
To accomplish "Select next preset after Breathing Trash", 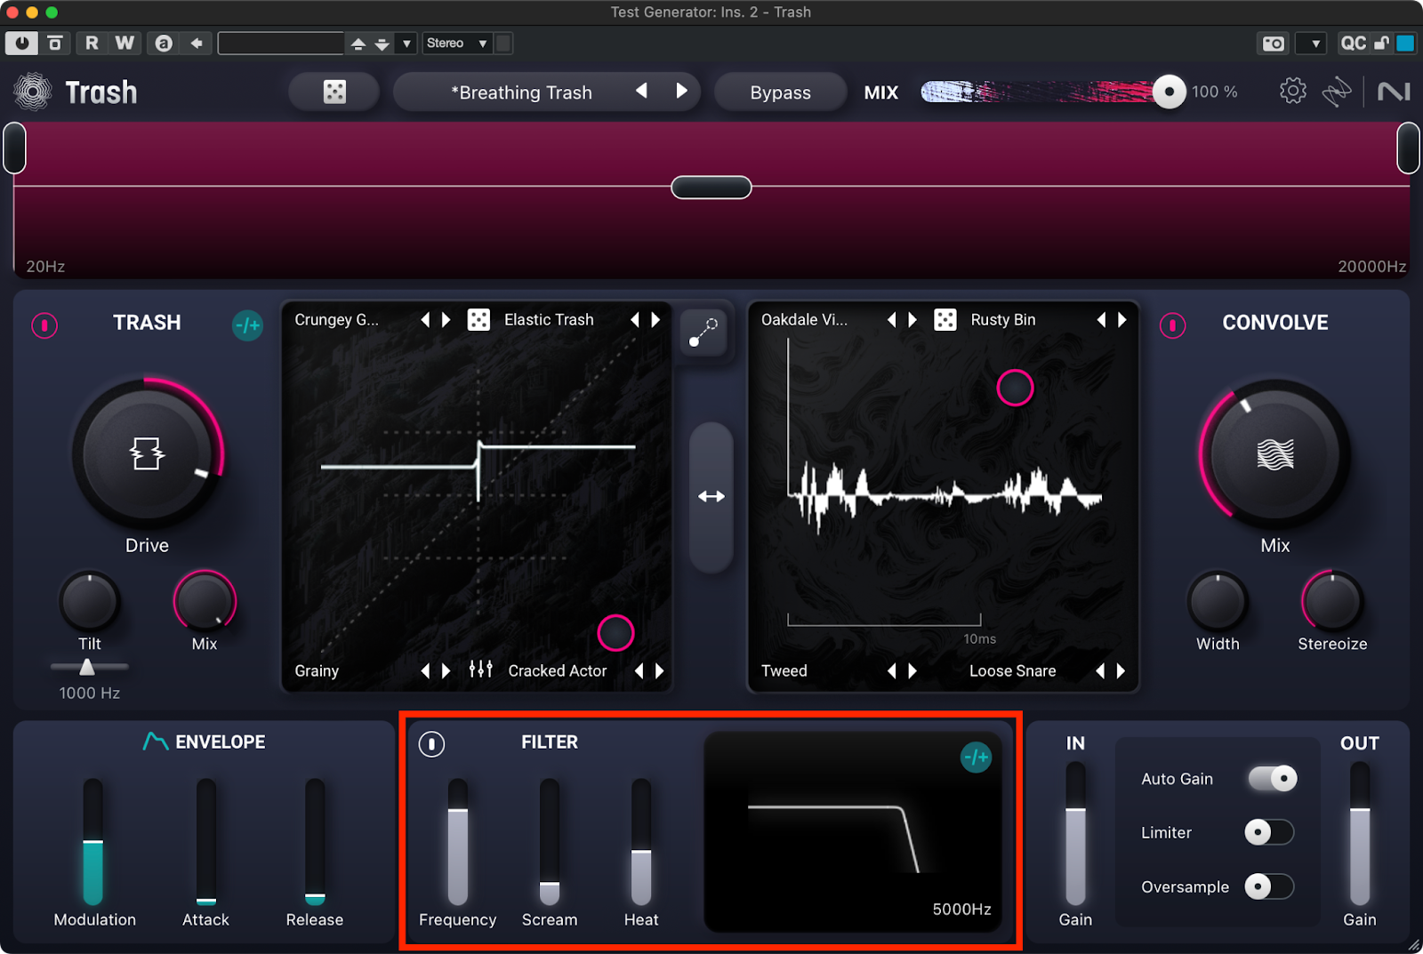I will (681, 91).
